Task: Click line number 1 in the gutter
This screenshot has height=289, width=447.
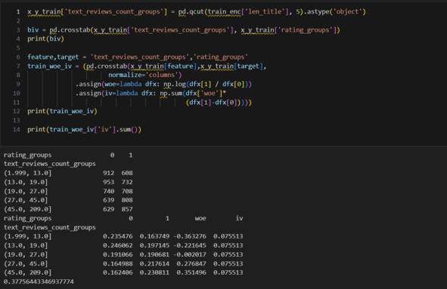Action: pos(18,11)
